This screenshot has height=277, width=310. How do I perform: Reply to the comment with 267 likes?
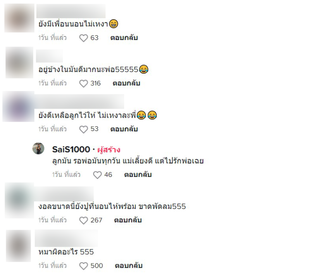pyautogui.click(x=128, y=220)
